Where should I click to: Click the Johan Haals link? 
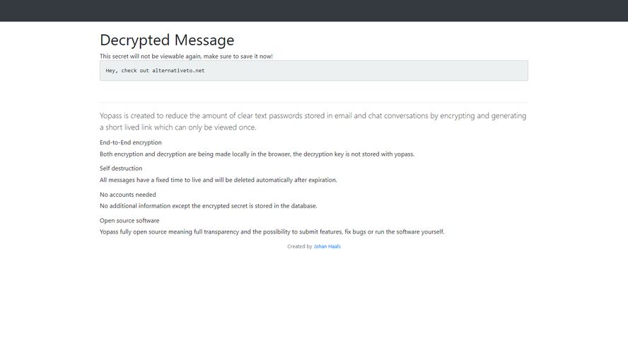327,246
